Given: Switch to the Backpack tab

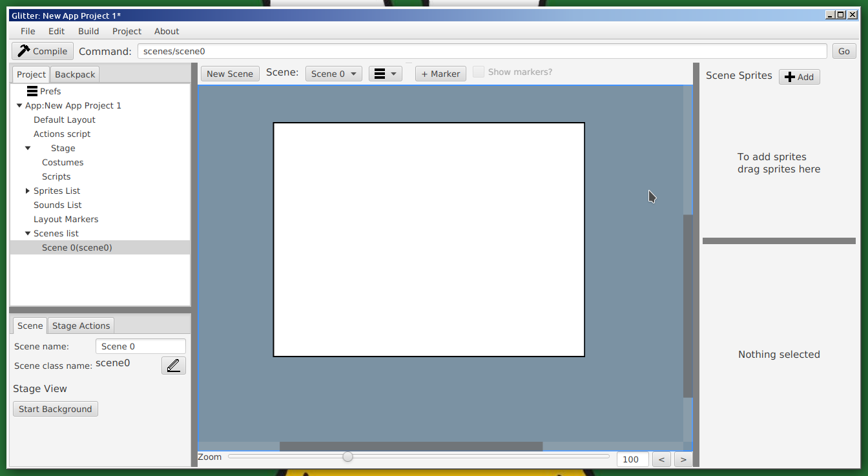Looking at the screenshot, I should [75, 74].
